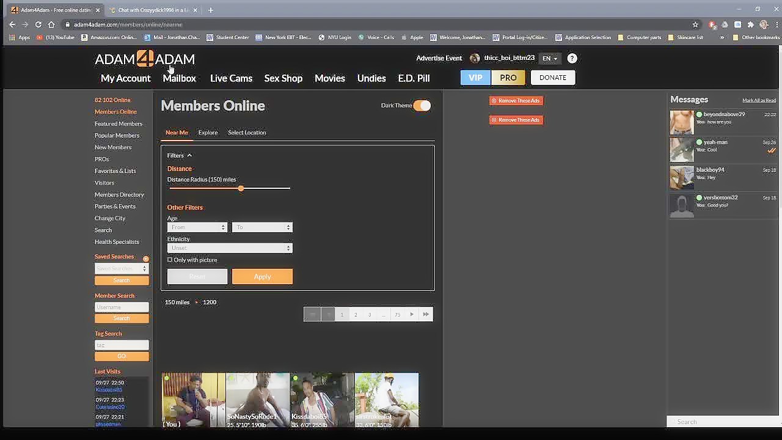Viewport: 782px width, 440px height.
Task: Click the profile avatar beside username
Action: [475, 59]
